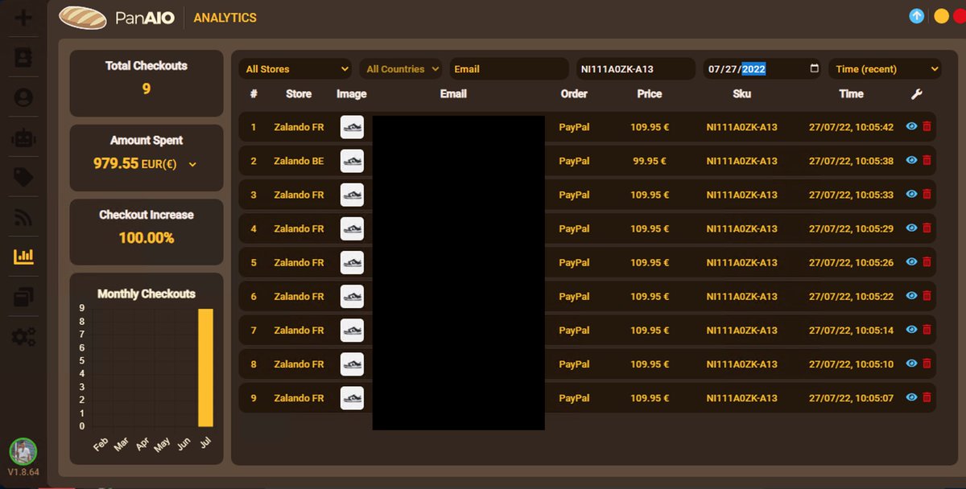Toggle eye visibility for row 2

[x=911, y=161]
